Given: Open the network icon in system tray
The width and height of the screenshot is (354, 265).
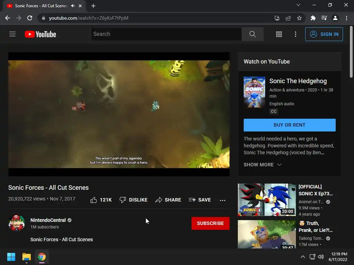Looking at the screenshot, I should coord(313,257).
